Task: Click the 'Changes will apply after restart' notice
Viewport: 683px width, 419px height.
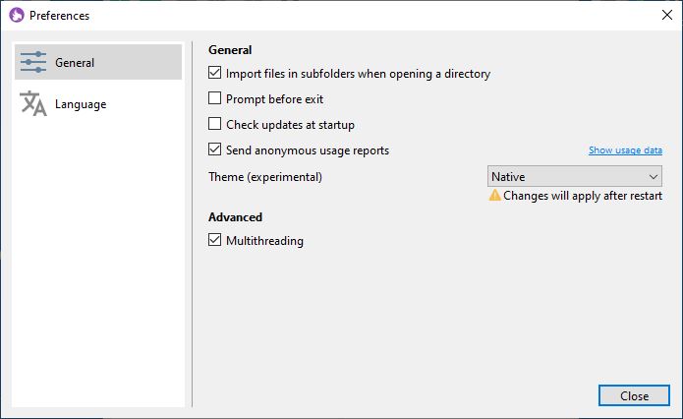Action: coord(583,196)
